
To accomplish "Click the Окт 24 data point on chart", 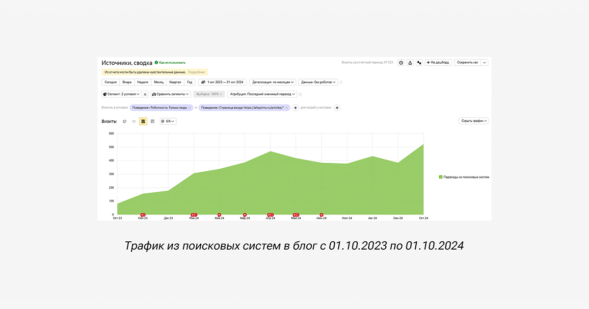I will click(423, 144).
